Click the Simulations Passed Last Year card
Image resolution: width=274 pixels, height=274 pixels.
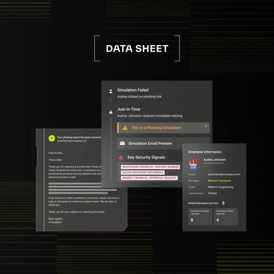click(200, 217)
